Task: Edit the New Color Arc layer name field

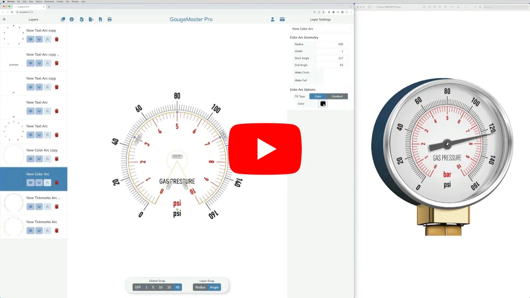Action: [320, 29]
